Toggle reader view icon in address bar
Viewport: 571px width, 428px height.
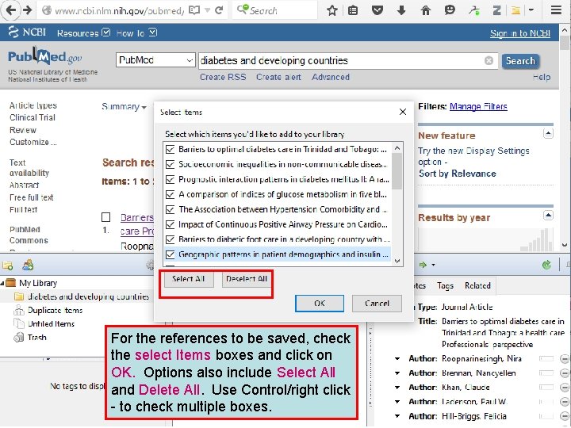click(x=194, y=10)
